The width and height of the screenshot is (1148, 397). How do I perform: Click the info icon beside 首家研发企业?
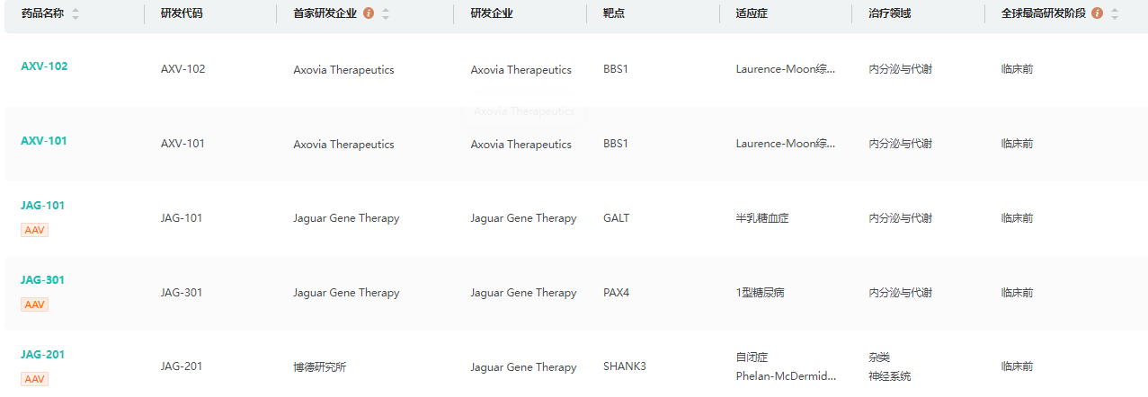[x=369, y=14]
